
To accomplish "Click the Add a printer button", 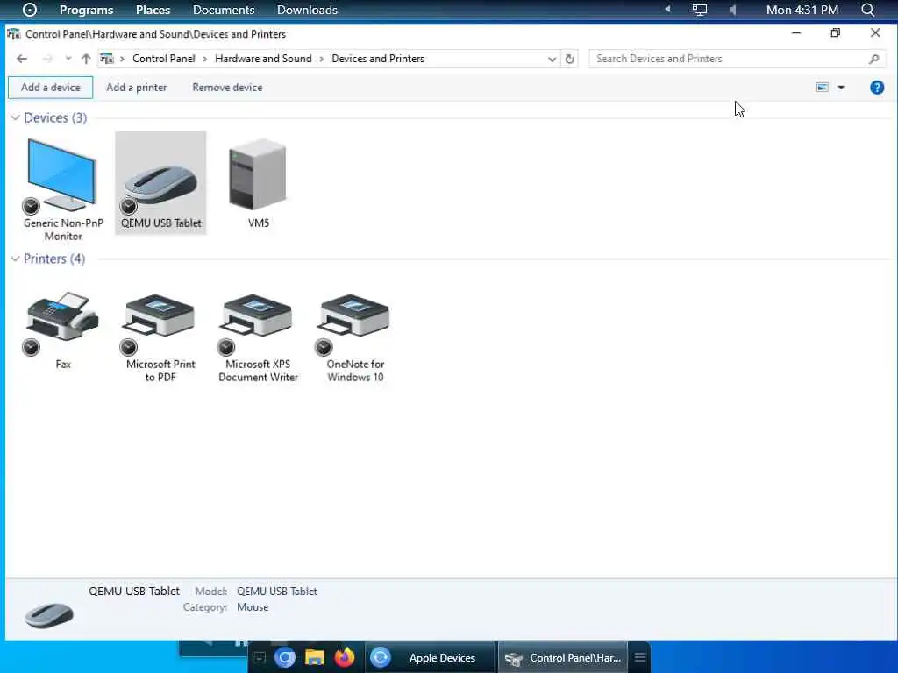I will (136, 88).
